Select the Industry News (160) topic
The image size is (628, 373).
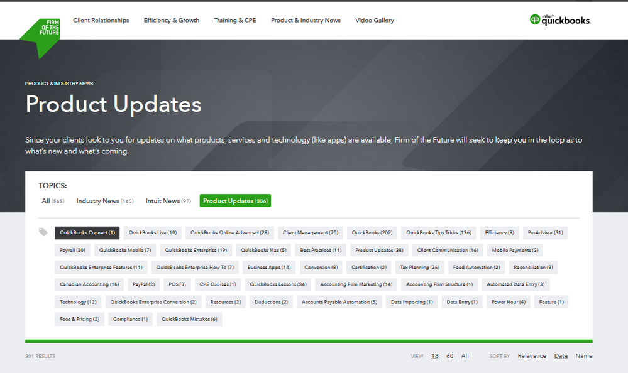(x=105, y=201)
